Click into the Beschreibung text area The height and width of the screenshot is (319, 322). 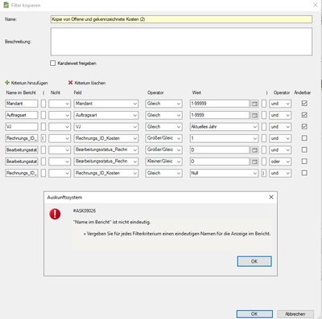181,42
